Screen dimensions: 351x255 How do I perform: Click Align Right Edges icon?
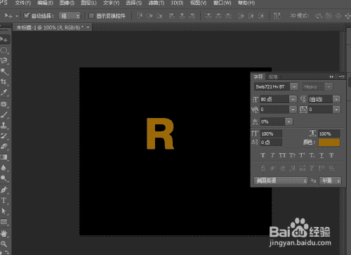pyautogui.click(x=192, y=16)
